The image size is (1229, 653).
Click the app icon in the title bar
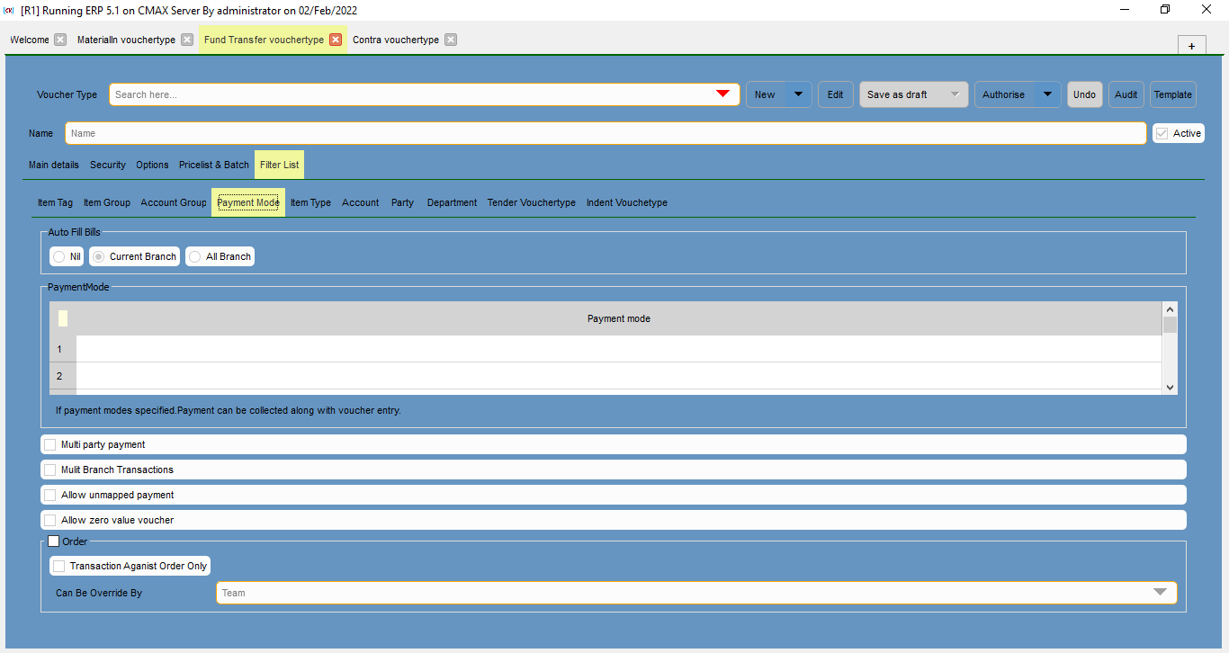(x=9, y=10)
